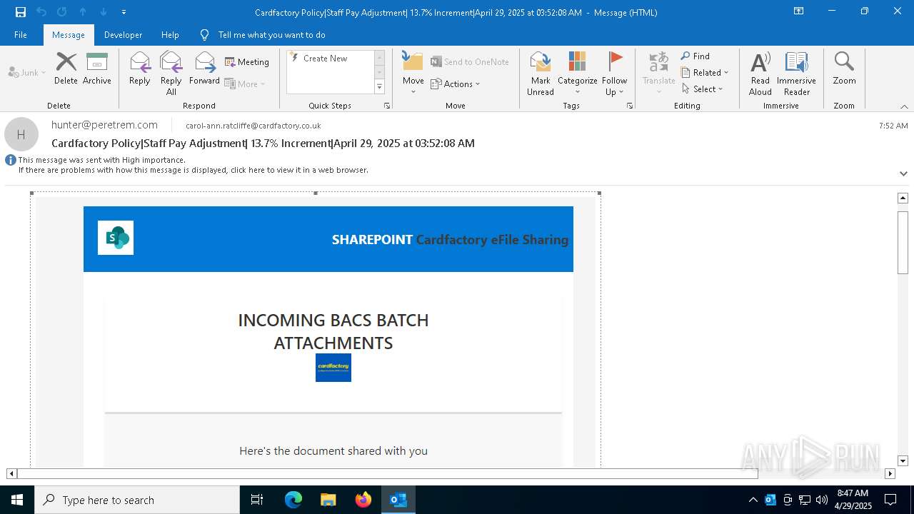Open the File menu
Screen dimensions: 914x514
click(21, 35)
